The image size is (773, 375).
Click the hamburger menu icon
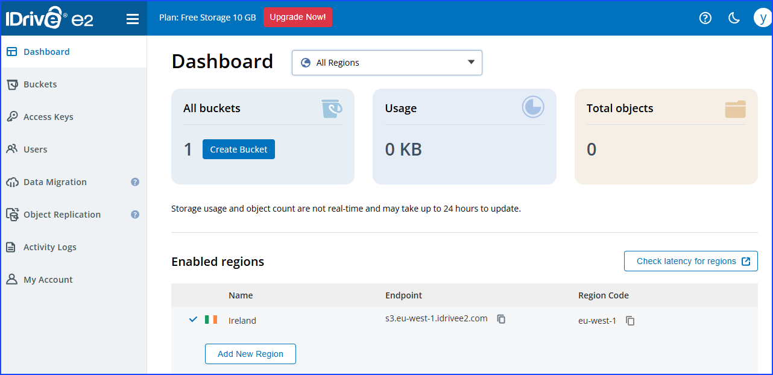(x=133, y=19)
